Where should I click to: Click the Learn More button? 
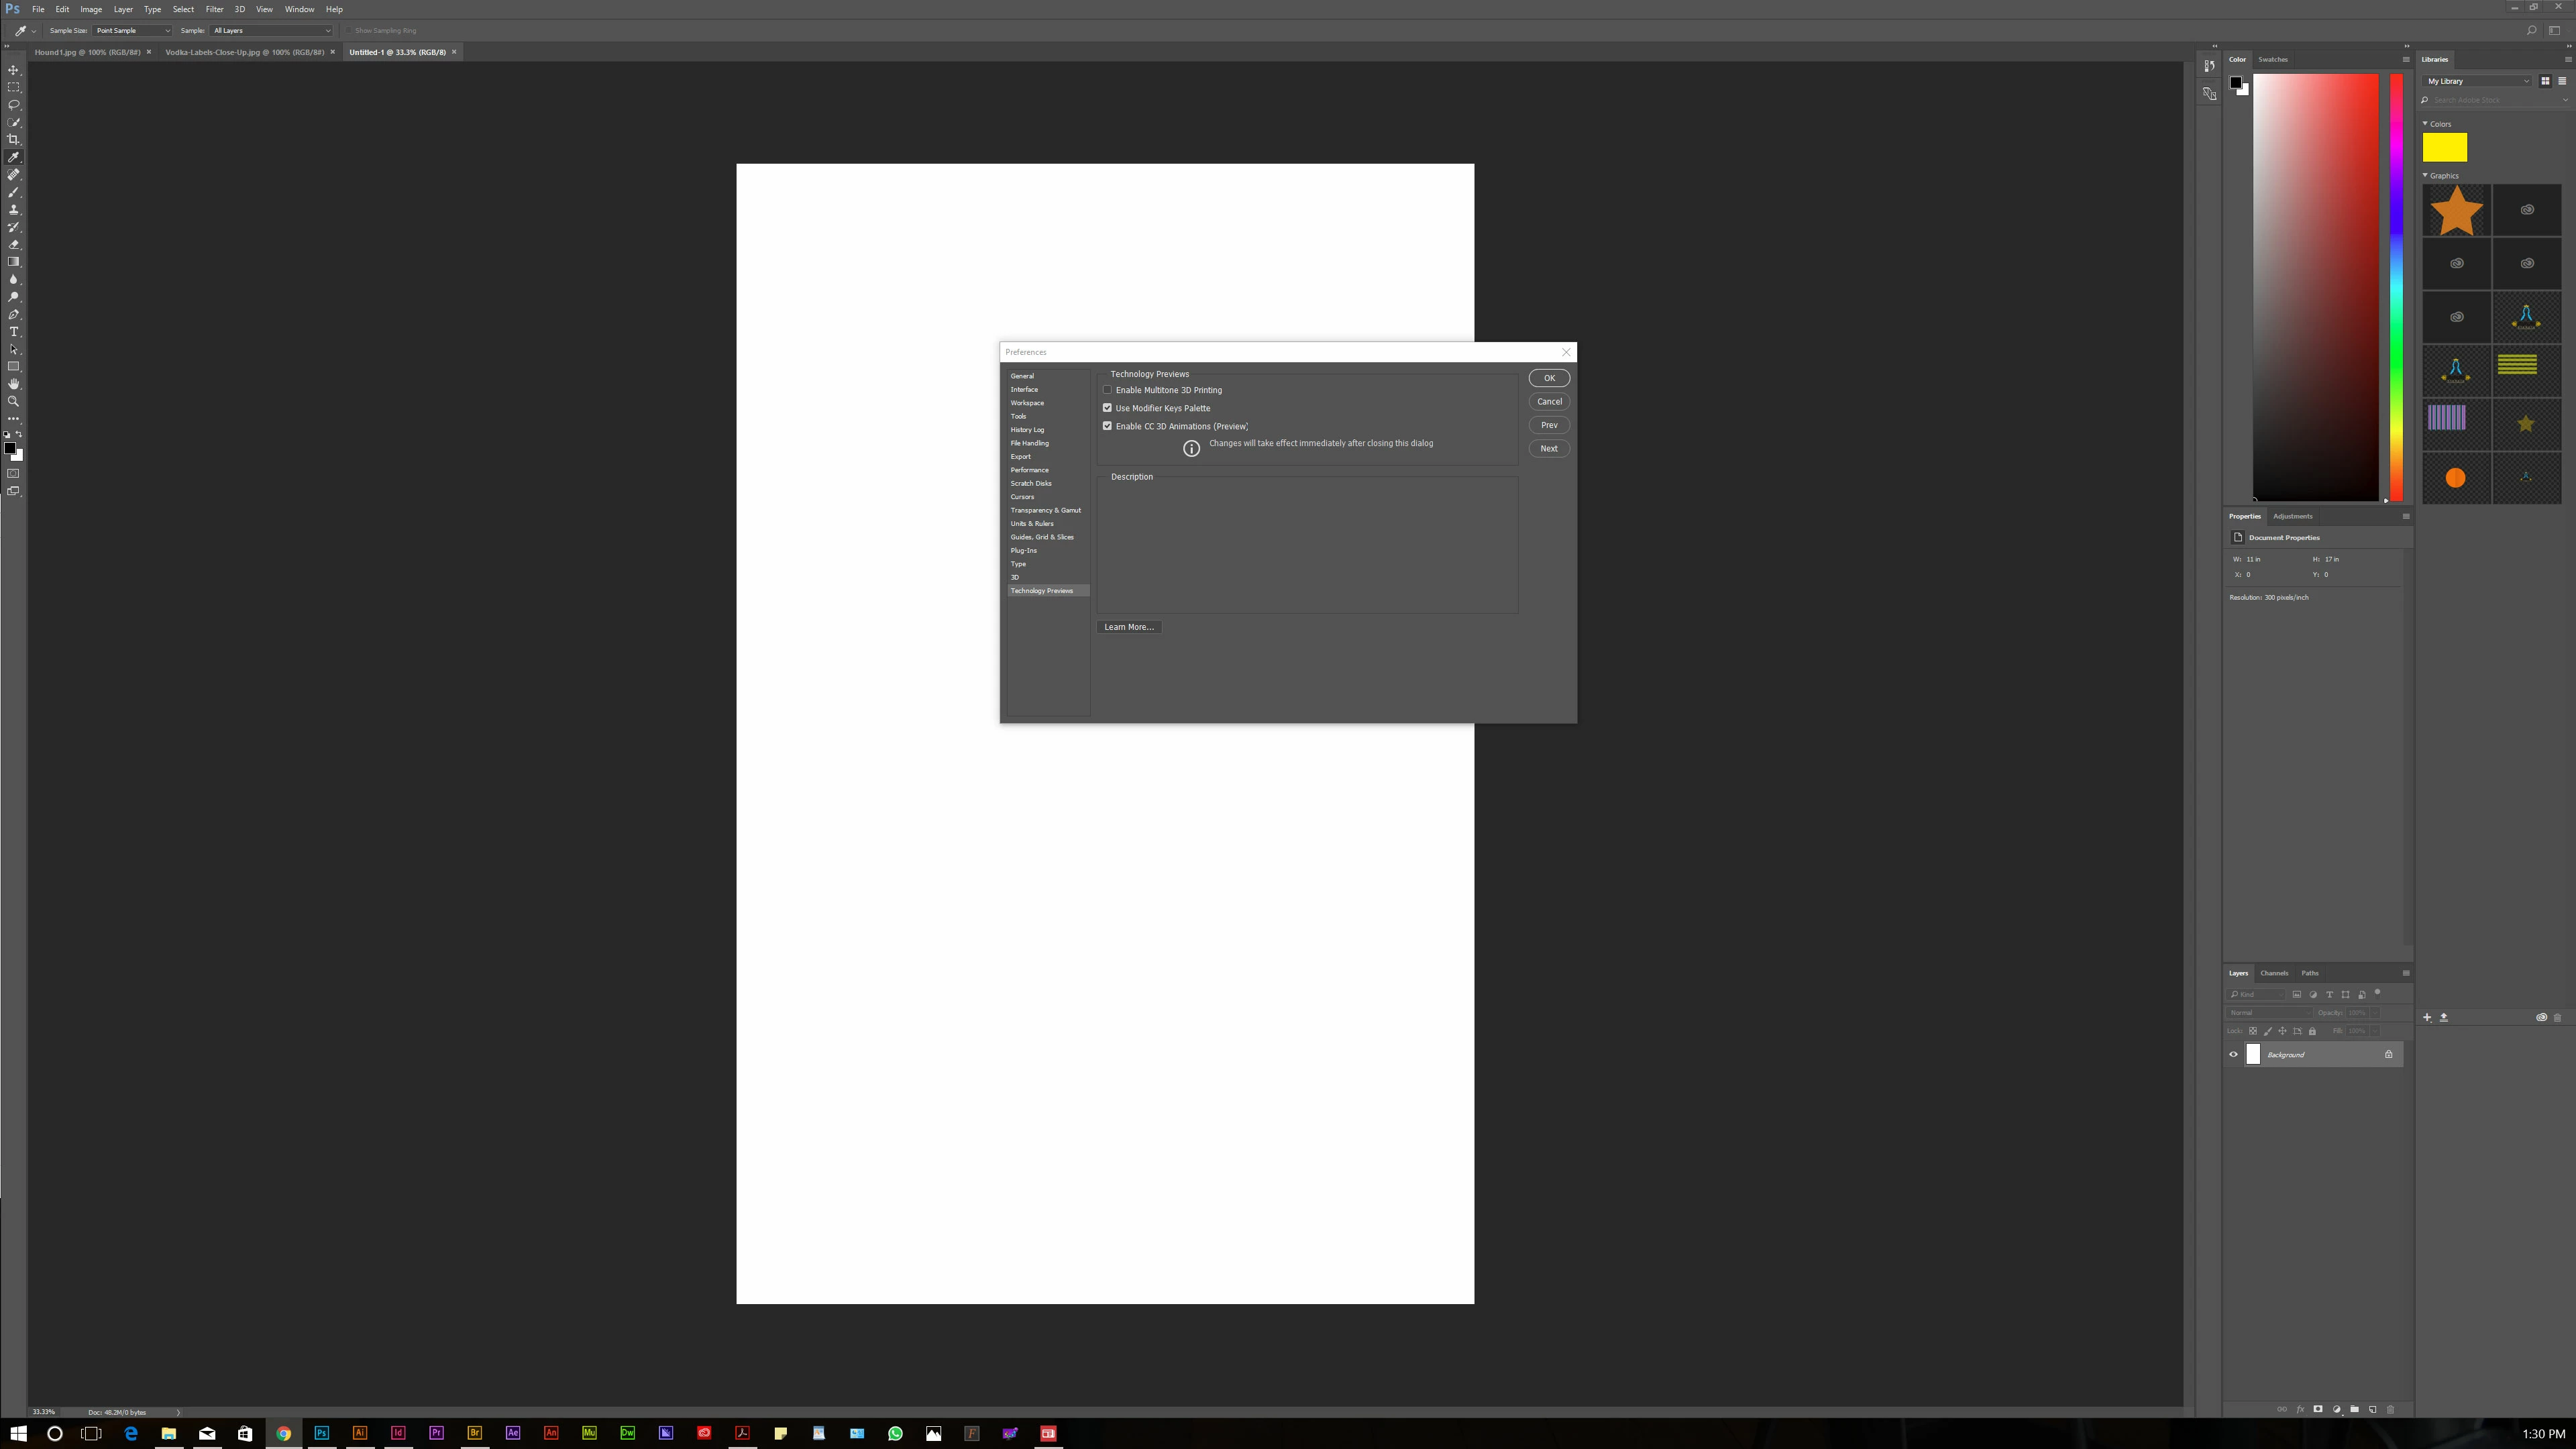pyautogui.click(x=1128, y=627)
